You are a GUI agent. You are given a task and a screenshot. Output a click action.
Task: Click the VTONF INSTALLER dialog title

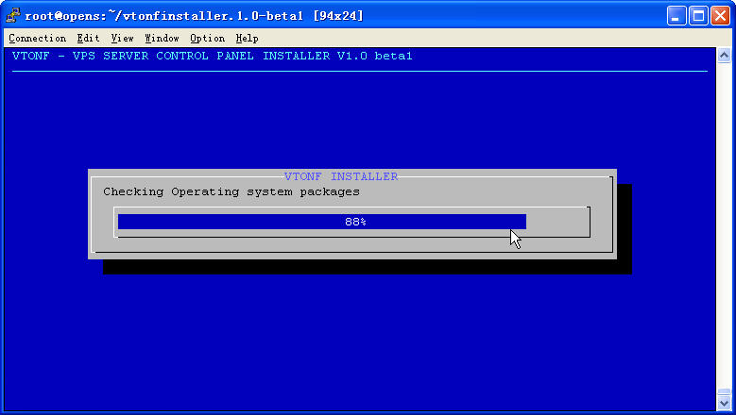[x=341, y=176]
